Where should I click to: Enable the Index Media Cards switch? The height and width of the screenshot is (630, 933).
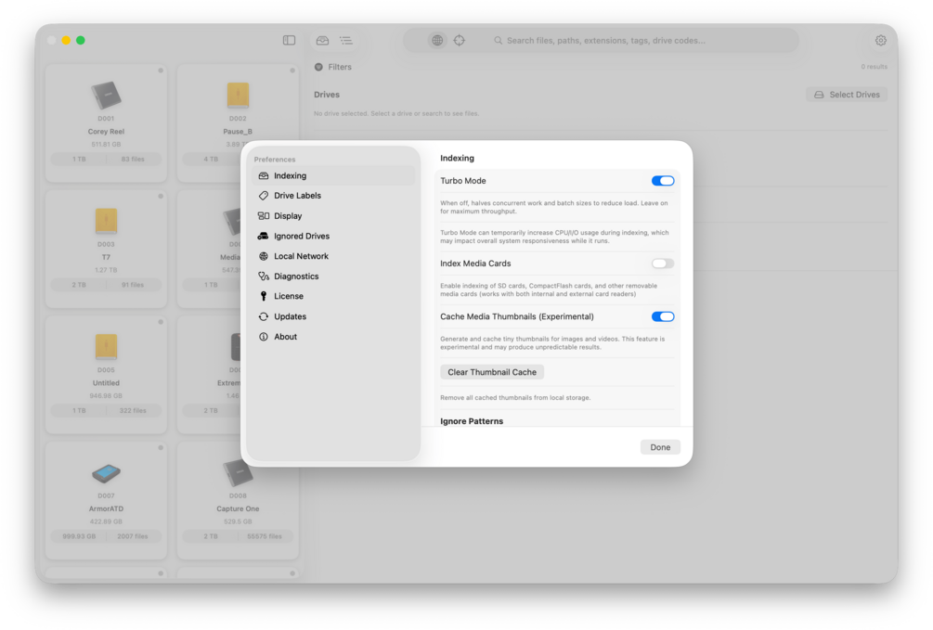click(x=662, y=264)
